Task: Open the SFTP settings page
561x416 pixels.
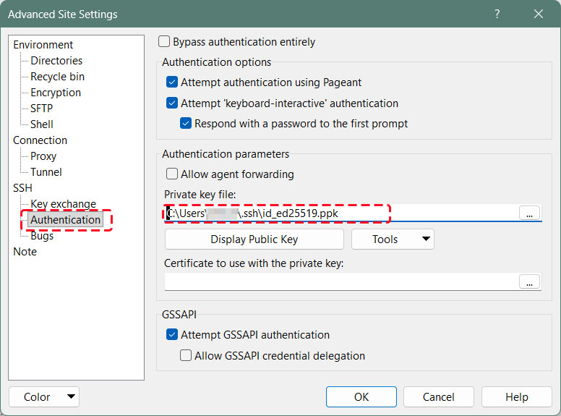Action: (x=41, y=109)
